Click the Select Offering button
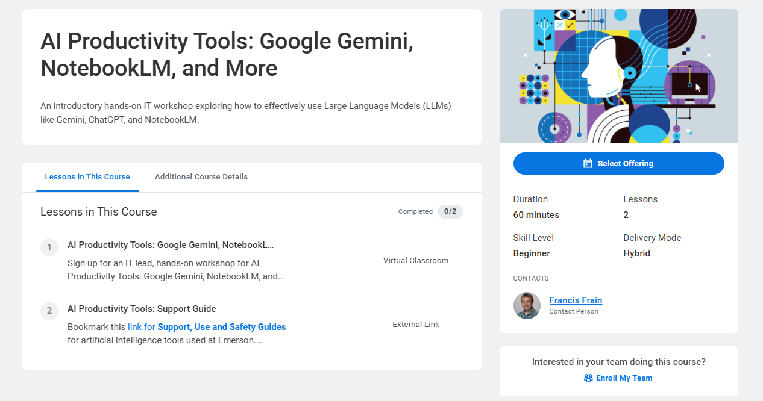This screenshot has width=763, height=401. click(619, 163)
